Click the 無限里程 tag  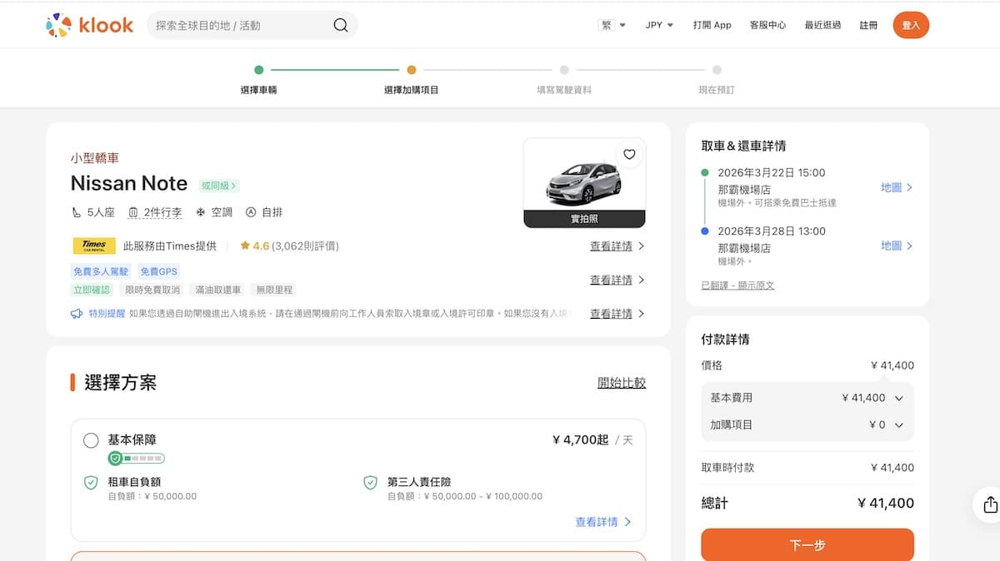click(x=274, y=290)
